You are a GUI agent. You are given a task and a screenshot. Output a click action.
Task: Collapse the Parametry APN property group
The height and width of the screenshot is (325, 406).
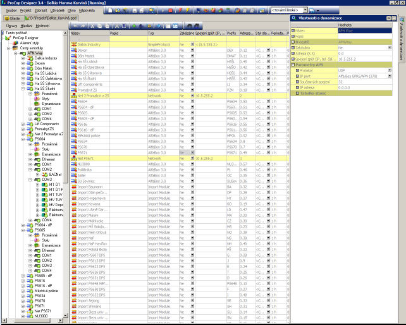(x=293, y=64)
